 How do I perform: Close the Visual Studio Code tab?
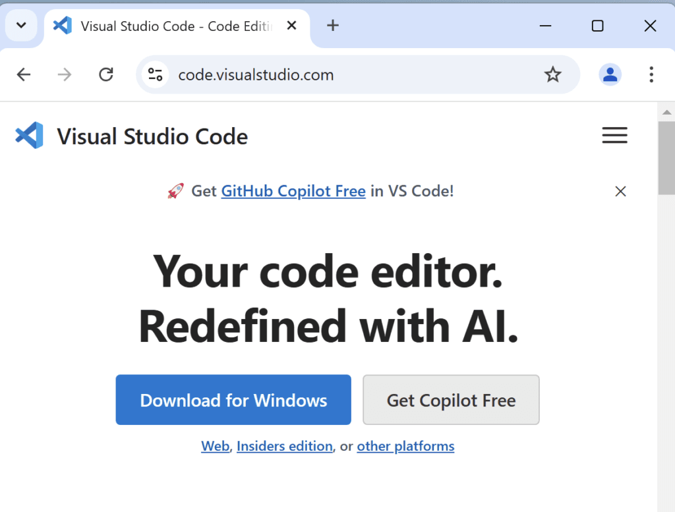pos(291,26)
